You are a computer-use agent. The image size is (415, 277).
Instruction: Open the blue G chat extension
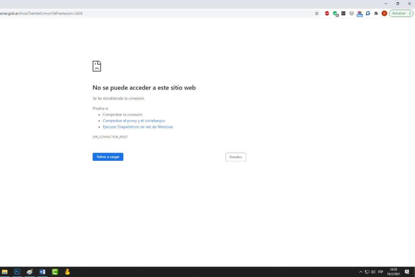pos(368,13)
